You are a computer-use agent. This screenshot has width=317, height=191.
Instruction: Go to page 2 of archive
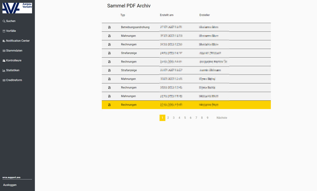point(168,118)
